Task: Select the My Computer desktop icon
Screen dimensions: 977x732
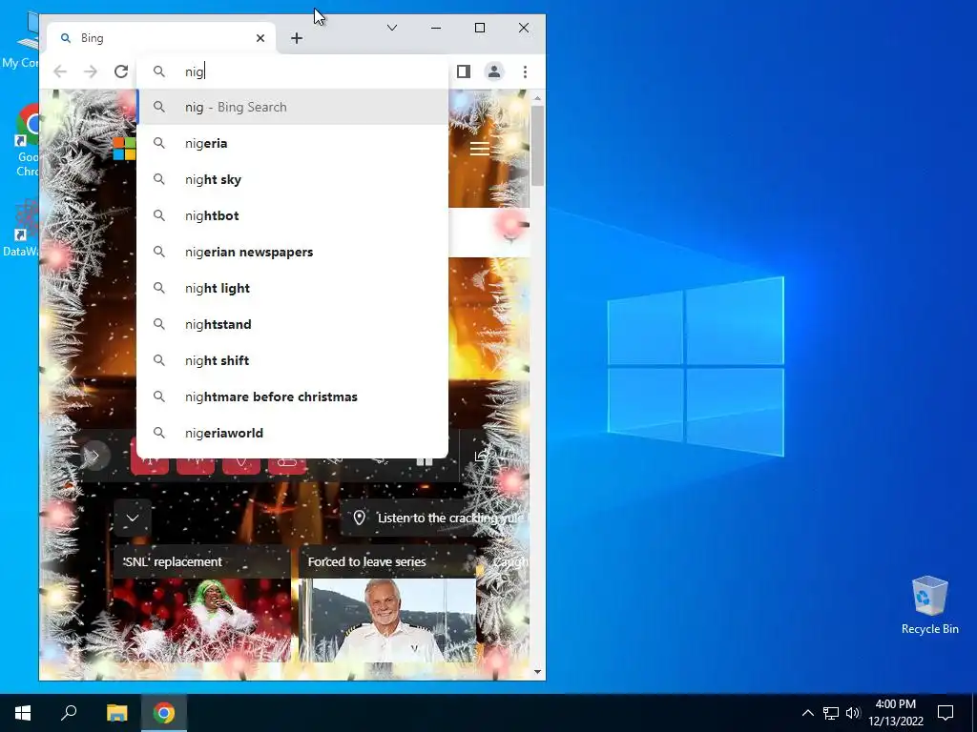Action: (21, 40)
